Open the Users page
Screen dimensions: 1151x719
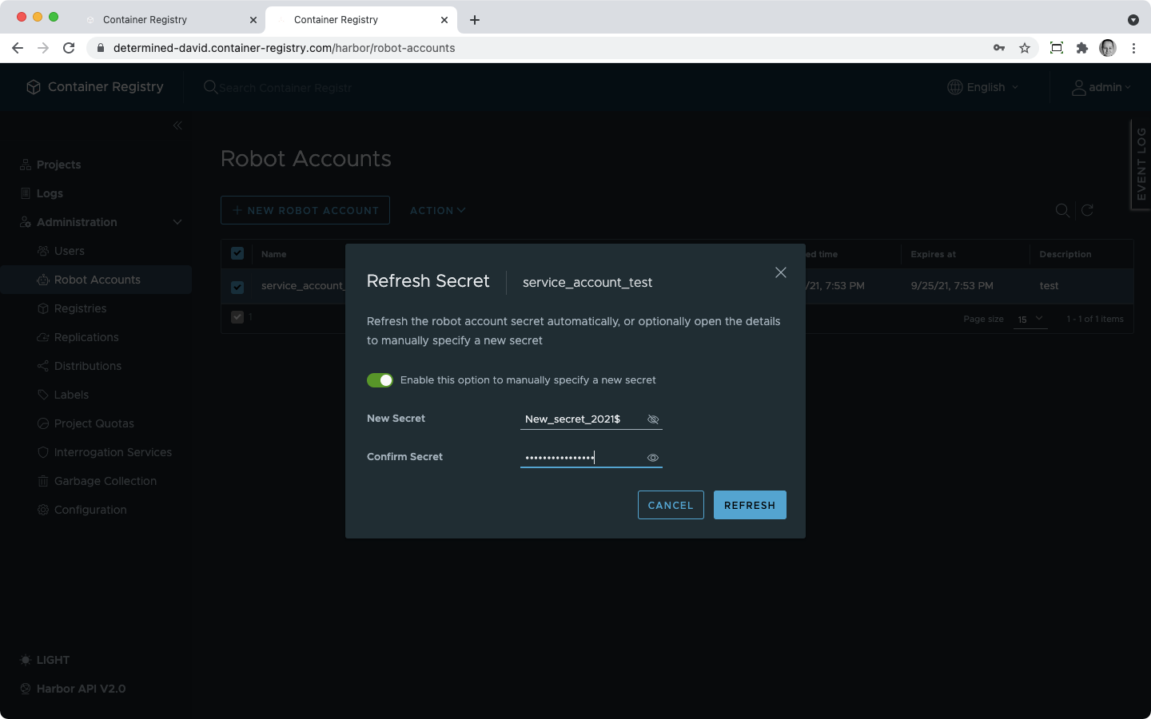pyautogui.click(x=69, y=251)
